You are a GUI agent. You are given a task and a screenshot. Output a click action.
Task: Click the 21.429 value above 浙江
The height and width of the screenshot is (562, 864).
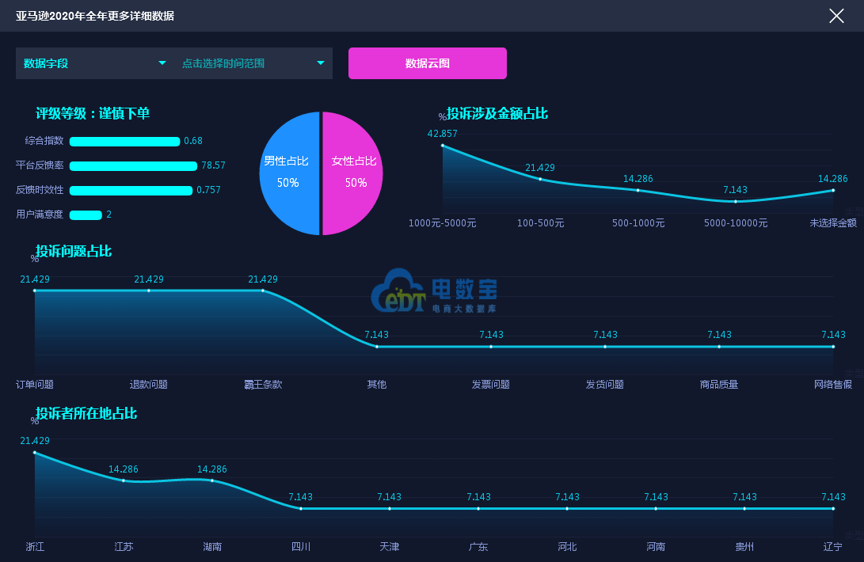(x=35, y=441)
